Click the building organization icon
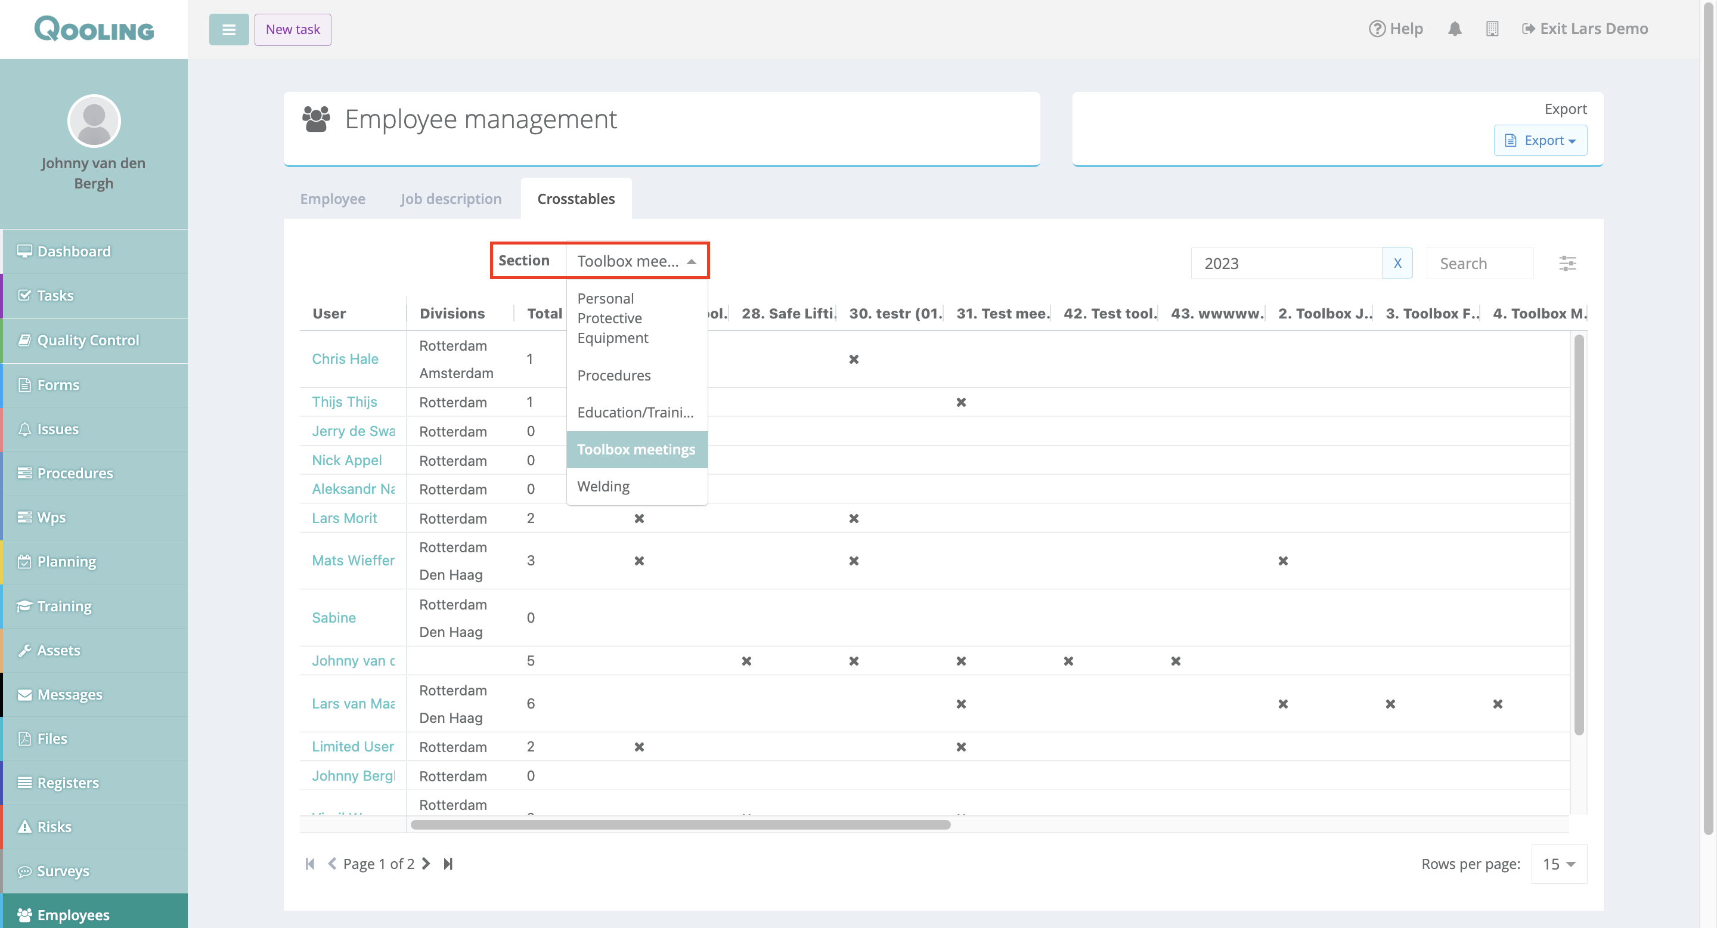Image resolution: width=1717 pixels, height=928 pixels. [x=1492, y=29]
